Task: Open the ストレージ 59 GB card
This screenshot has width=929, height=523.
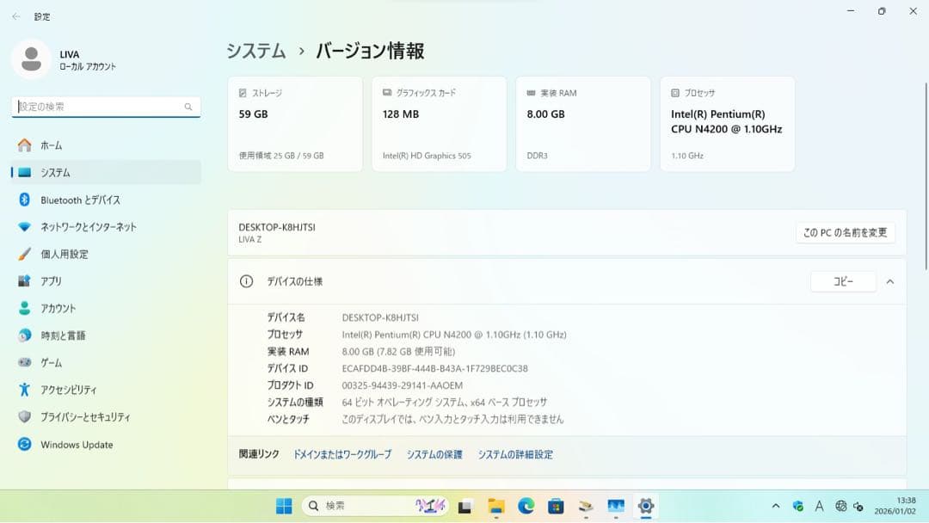Action: (x=295, y=124)
